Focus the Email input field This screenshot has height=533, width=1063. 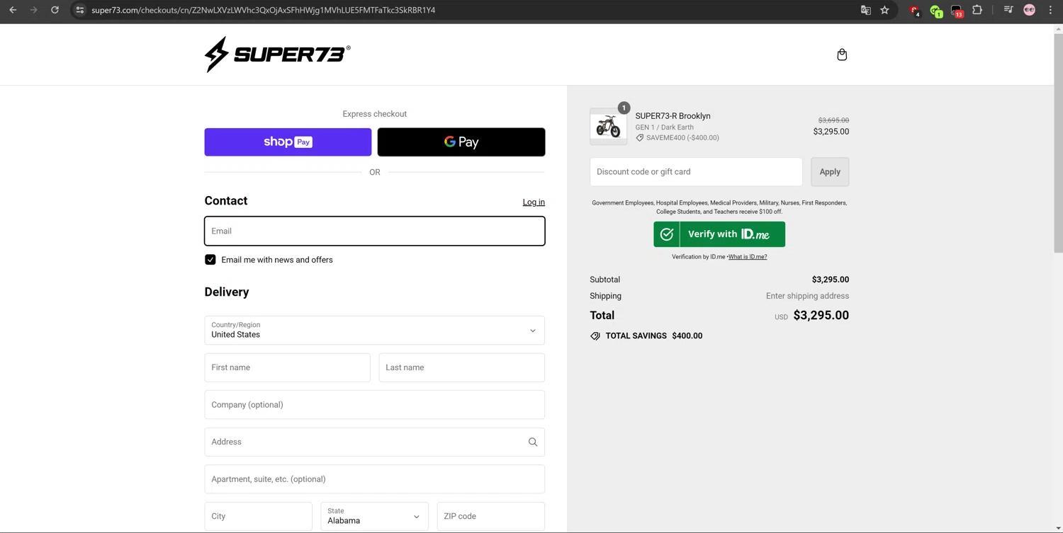click(x=374, y=231)
